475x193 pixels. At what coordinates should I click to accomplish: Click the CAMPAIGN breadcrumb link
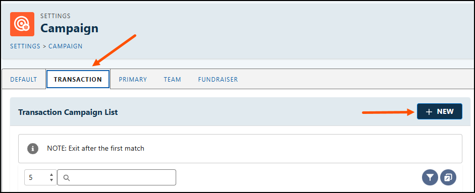coord(66,46)
